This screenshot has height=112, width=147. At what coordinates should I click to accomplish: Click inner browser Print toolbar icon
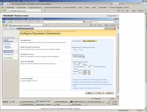coord(99,25)
